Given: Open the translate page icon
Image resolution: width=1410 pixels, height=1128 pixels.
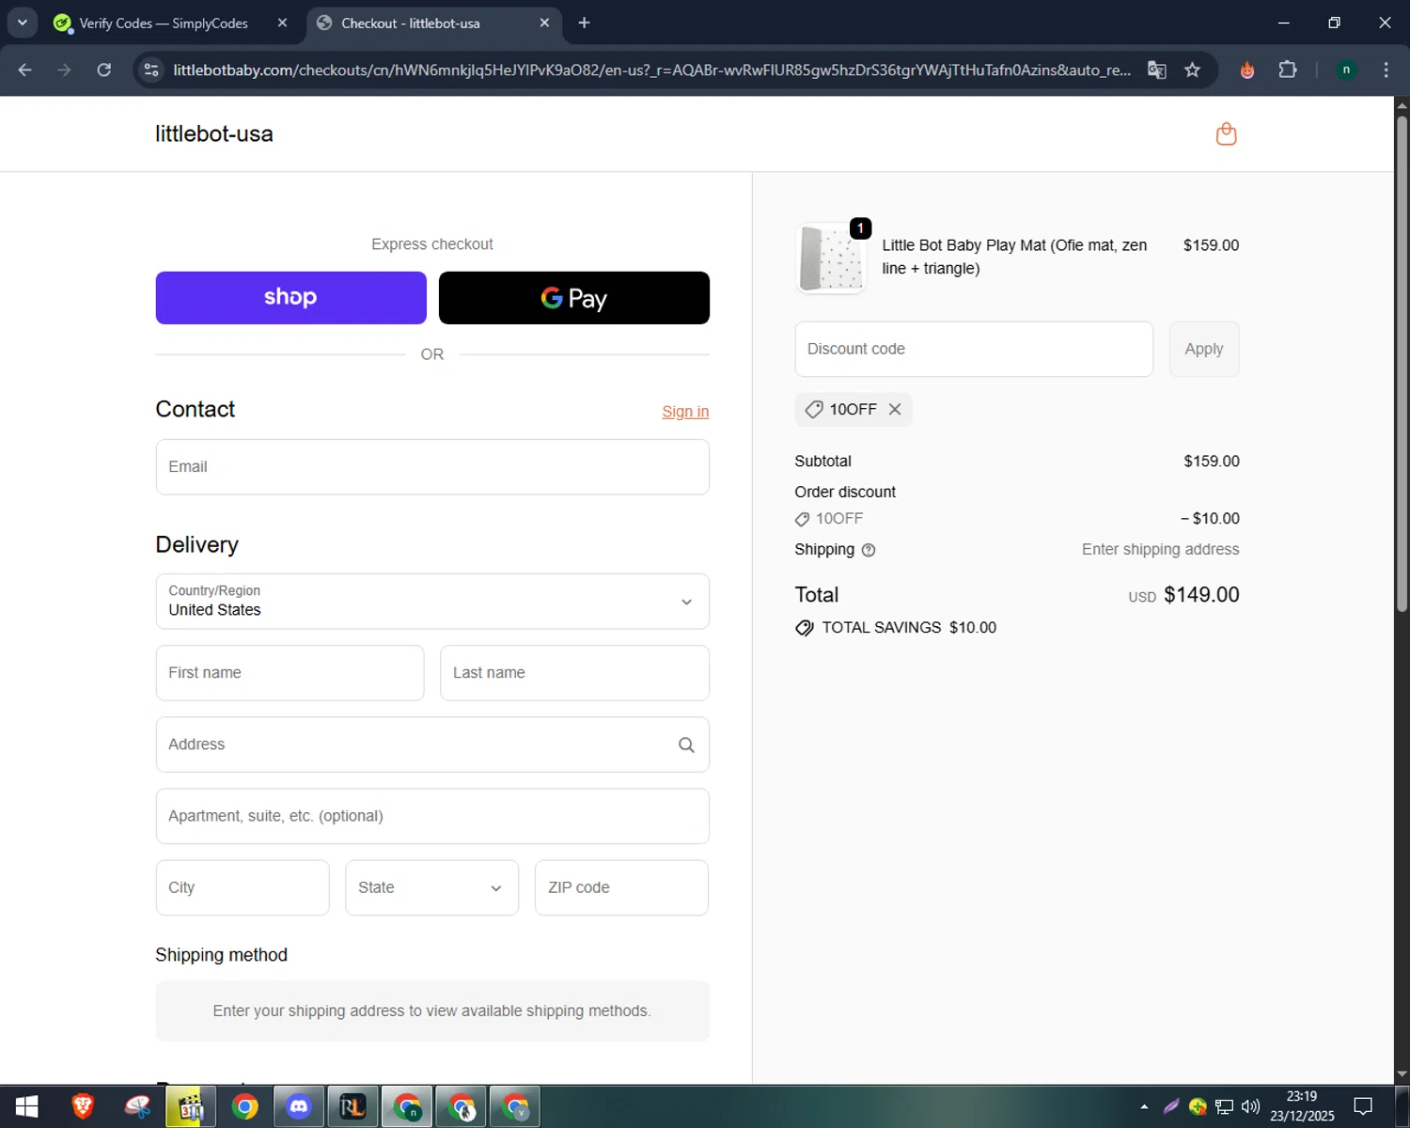Looking at the screenshot, I should tap(1157, 70).
